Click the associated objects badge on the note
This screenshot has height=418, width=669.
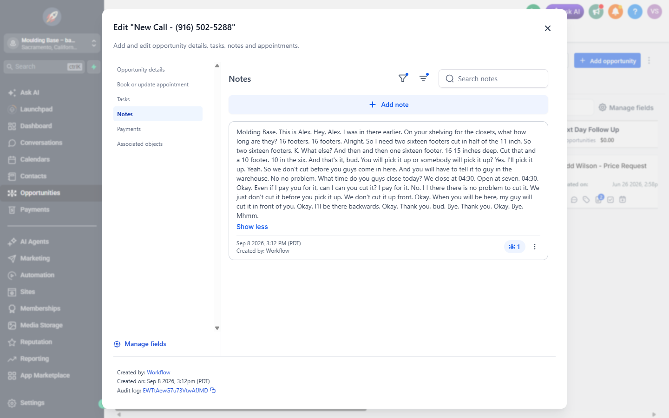(514, 247)
